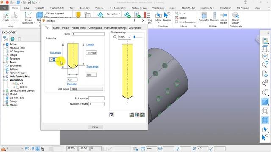This screenshot has height=152, width=271.
Task: Switch to Shank tab
Action: click(x=56, y=28)
